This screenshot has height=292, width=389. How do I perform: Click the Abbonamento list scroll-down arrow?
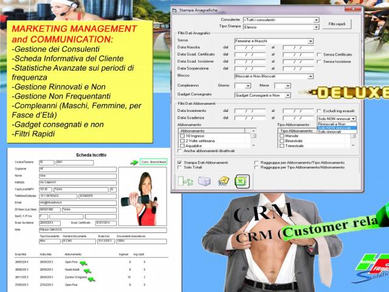pos(253,145)
